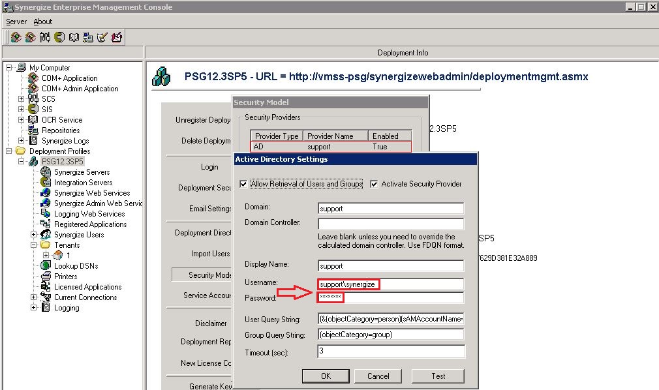
Task: Open the Server menu
Action: [x=16, y=22]
